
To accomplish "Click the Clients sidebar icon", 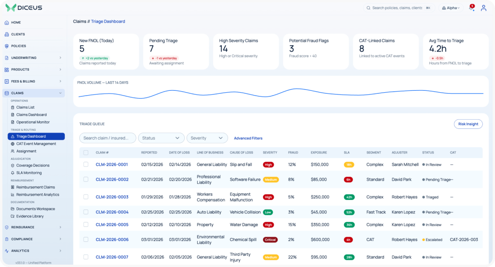I will (x=7, y=34).
